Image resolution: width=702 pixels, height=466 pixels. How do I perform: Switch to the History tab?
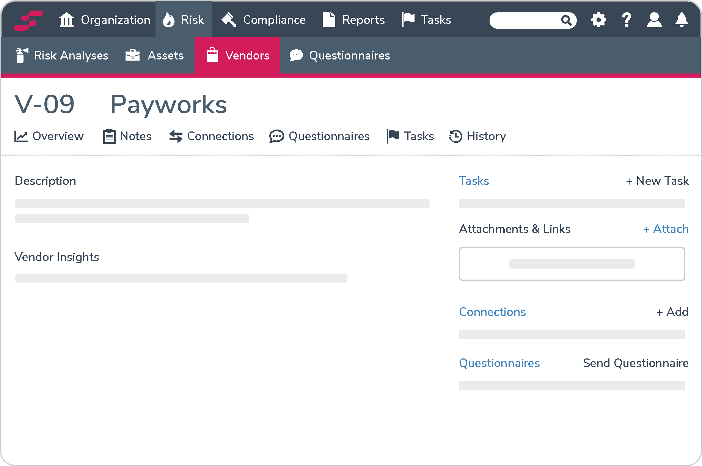(x=477, y=136)
